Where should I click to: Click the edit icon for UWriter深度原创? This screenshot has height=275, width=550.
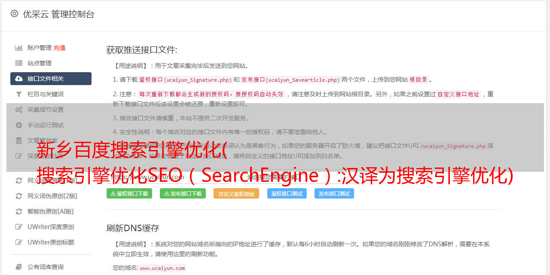(x=19, y=227)
